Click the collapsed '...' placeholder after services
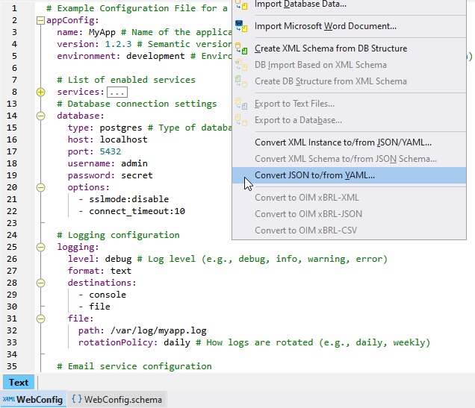 pyautogui.click(x=117, y=92)
